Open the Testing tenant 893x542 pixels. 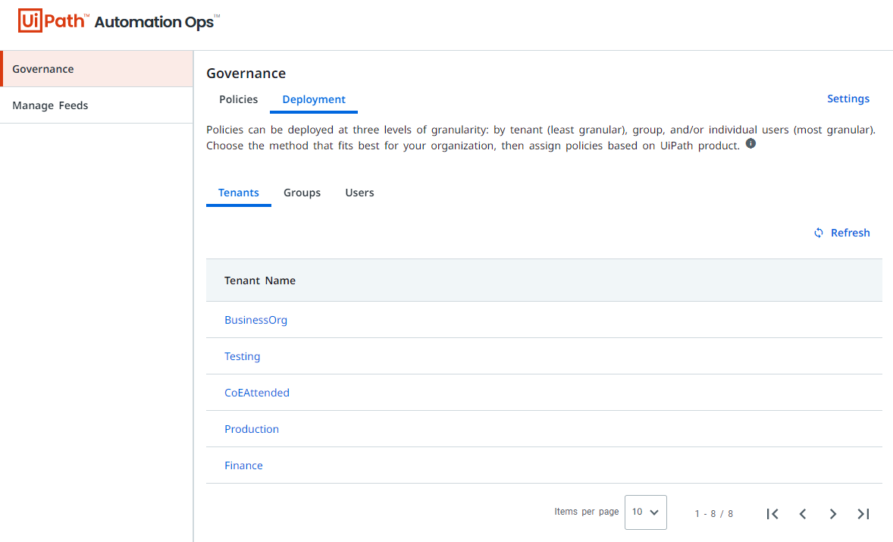click(242, 356)
